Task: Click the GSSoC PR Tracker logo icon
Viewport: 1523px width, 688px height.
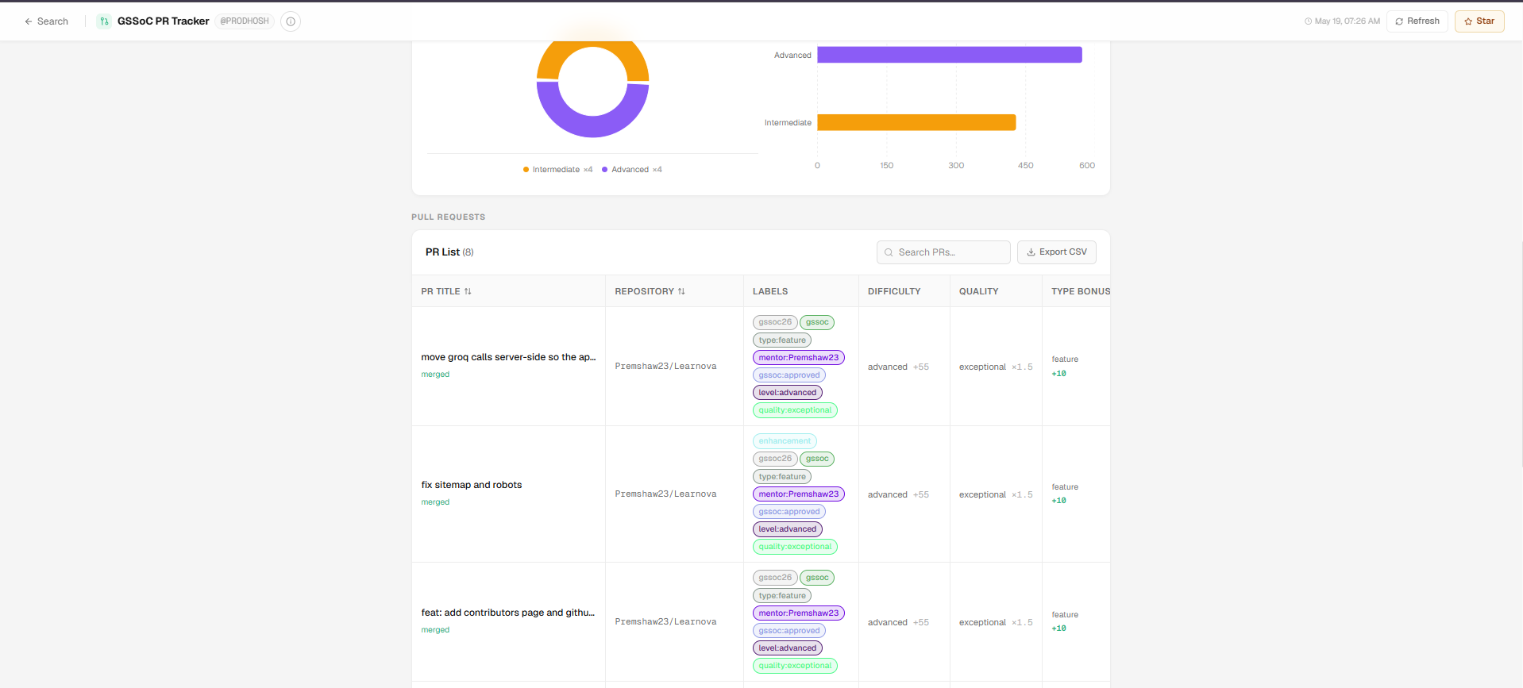Action: coord(104,21)
